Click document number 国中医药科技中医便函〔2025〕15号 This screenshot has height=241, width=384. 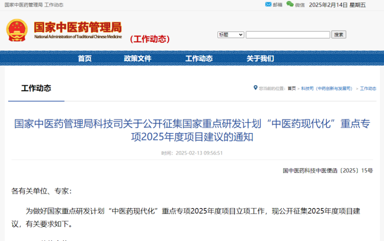pos(328,171)
